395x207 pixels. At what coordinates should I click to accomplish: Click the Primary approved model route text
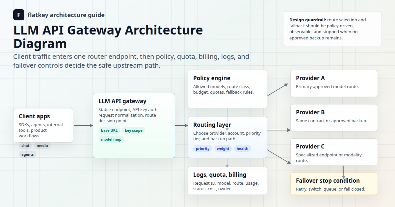tap(327, 87)
